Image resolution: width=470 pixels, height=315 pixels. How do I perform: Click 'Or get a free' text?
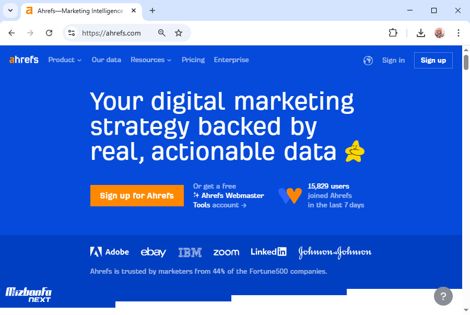pyautogui.click(x=214, y=186)
